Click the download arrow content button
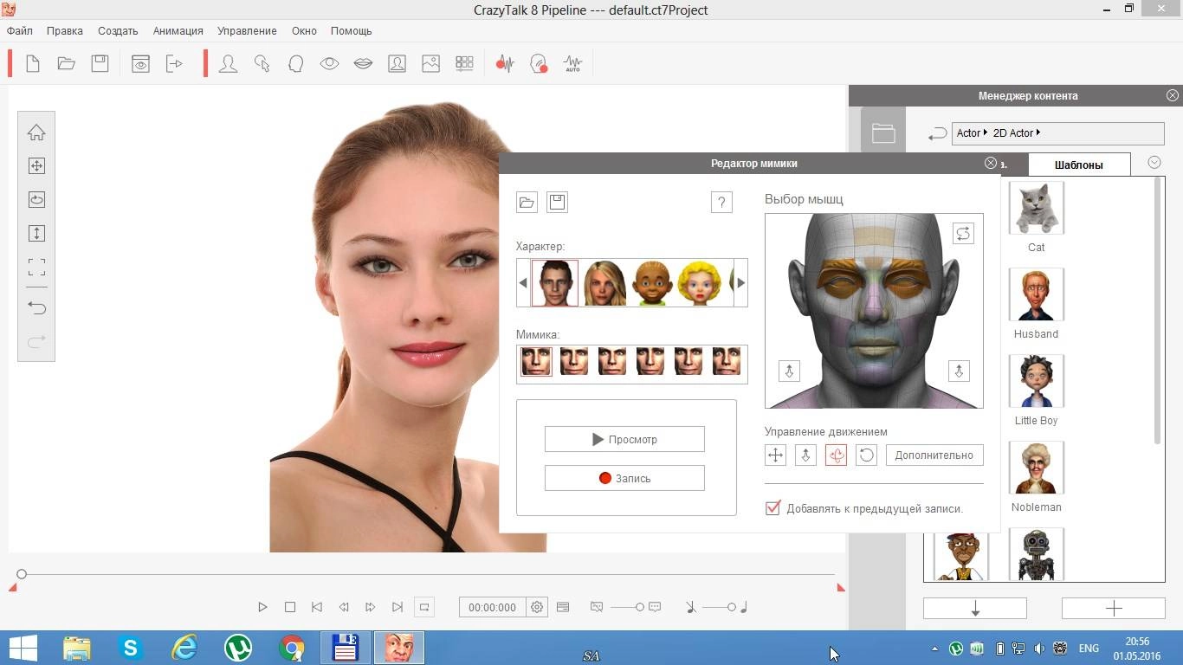1183x665 pixels. coord(975,609)
